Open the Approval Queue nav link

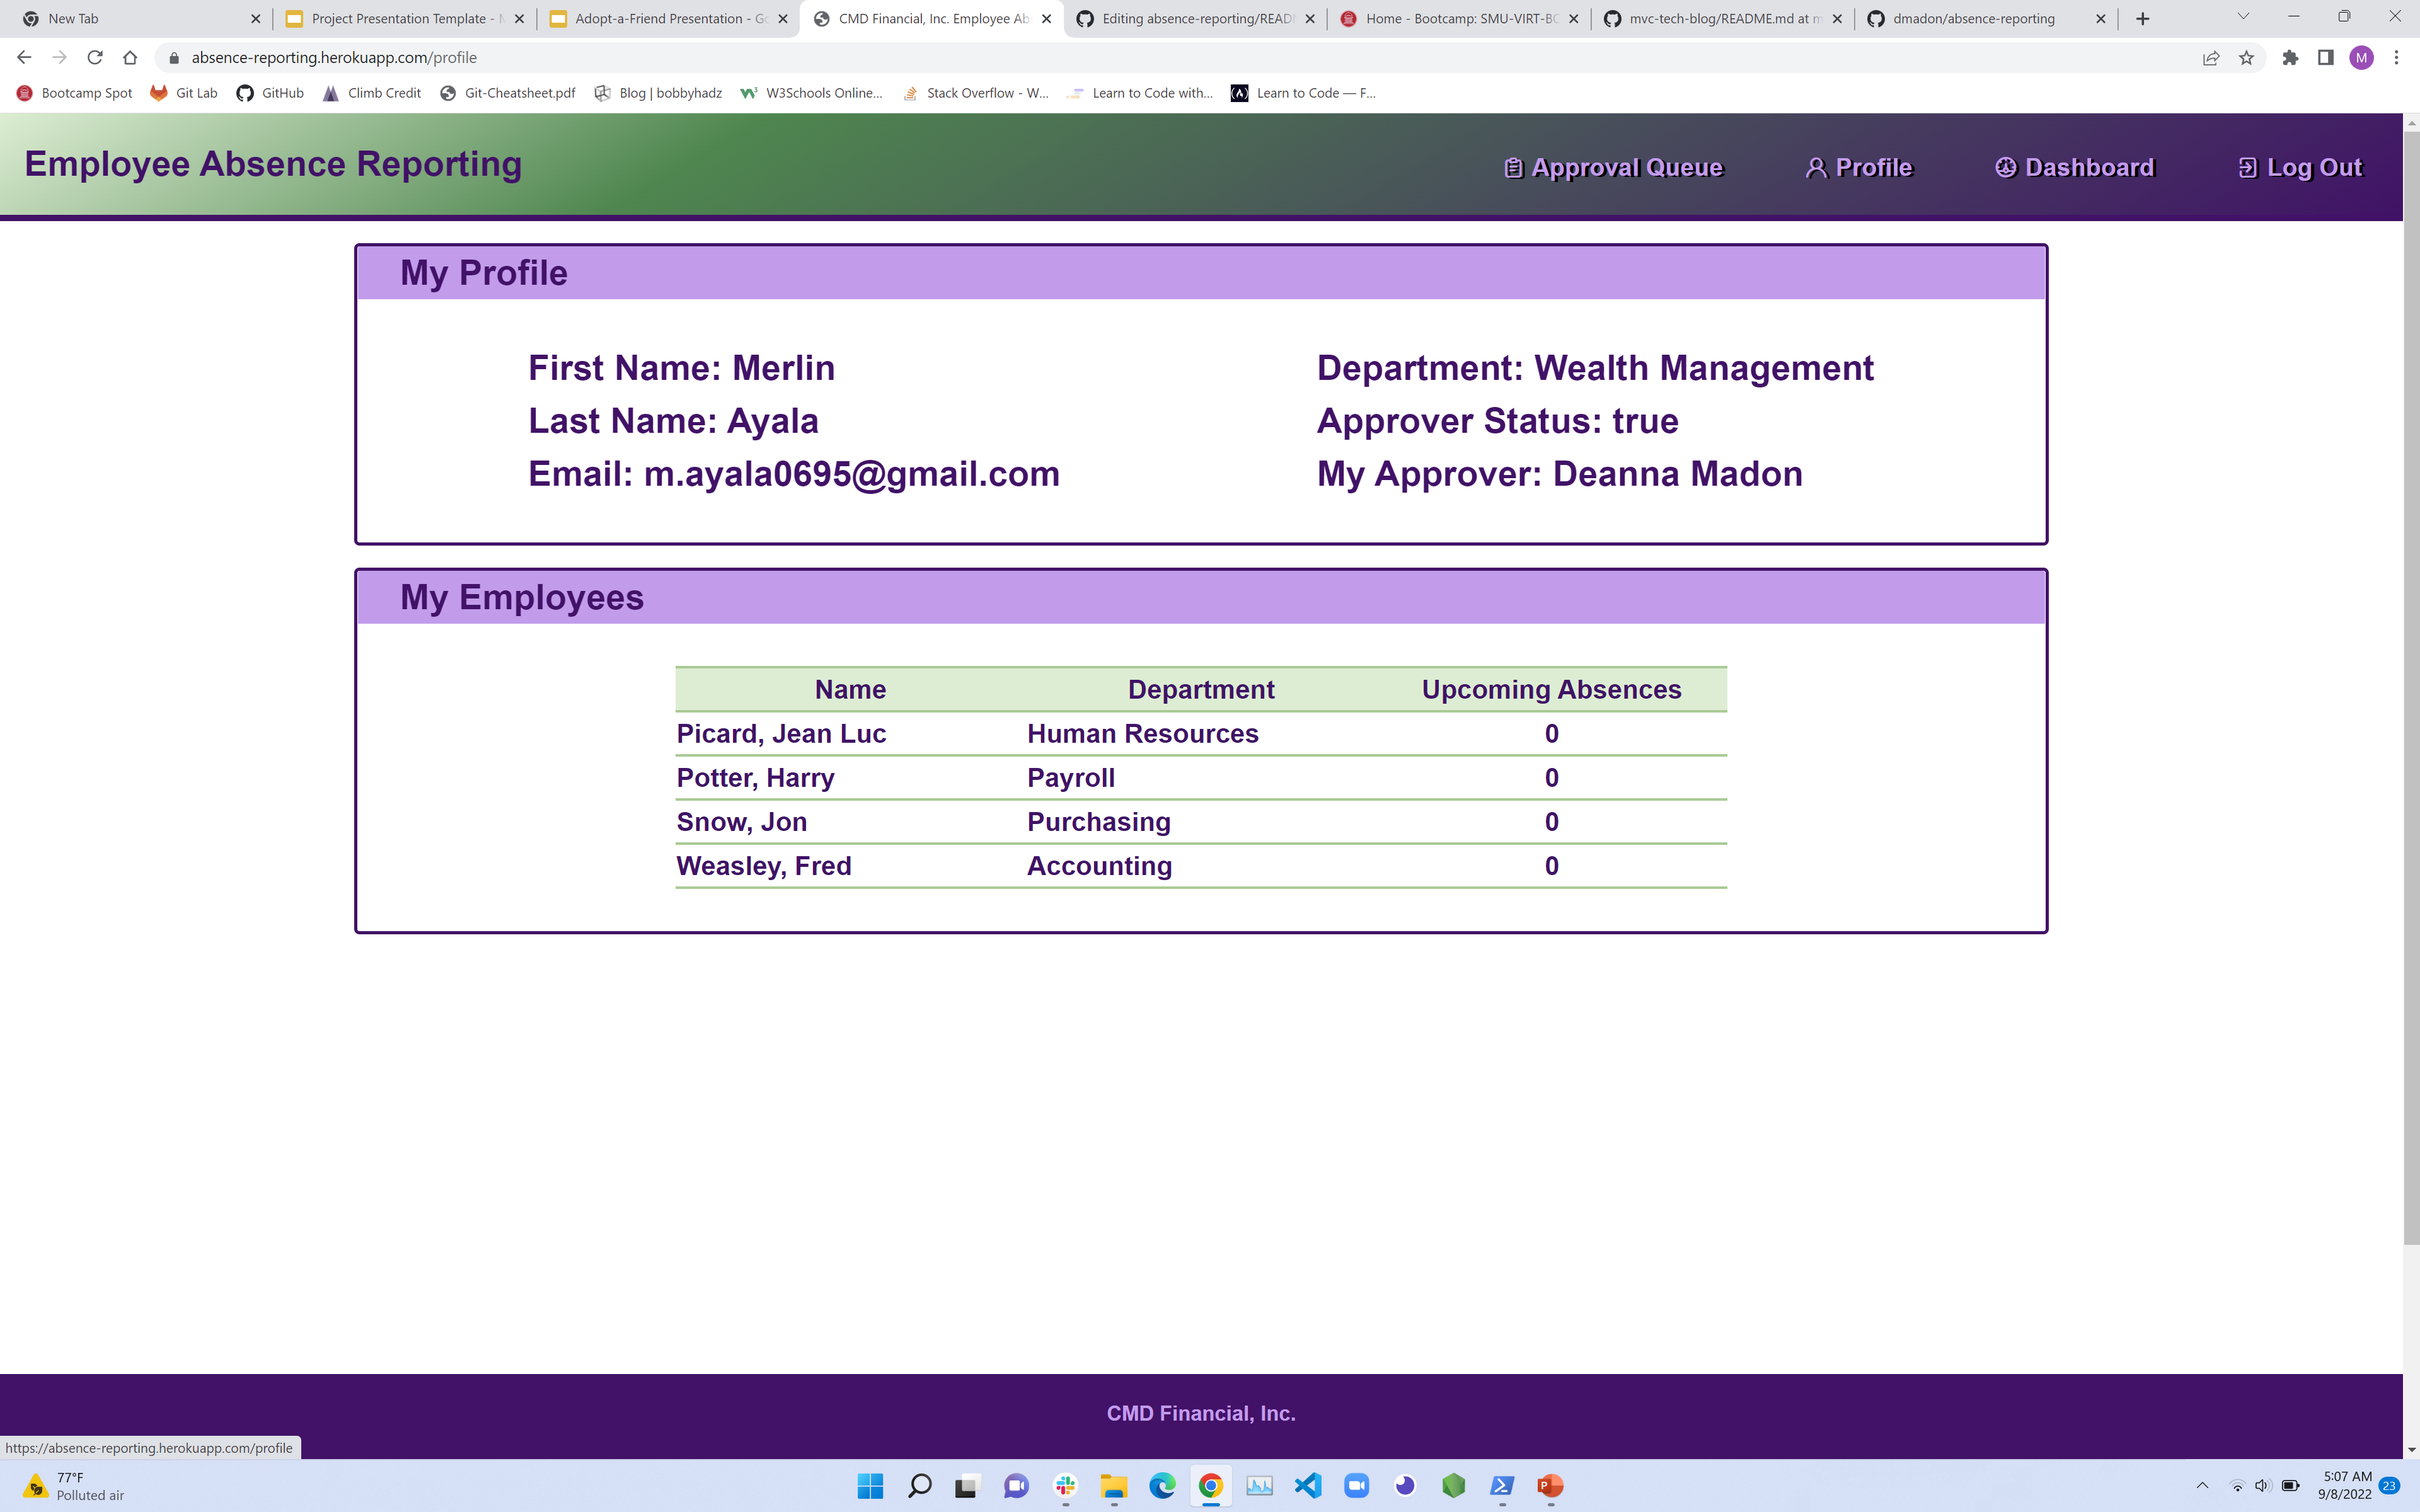click(1613, 168)
